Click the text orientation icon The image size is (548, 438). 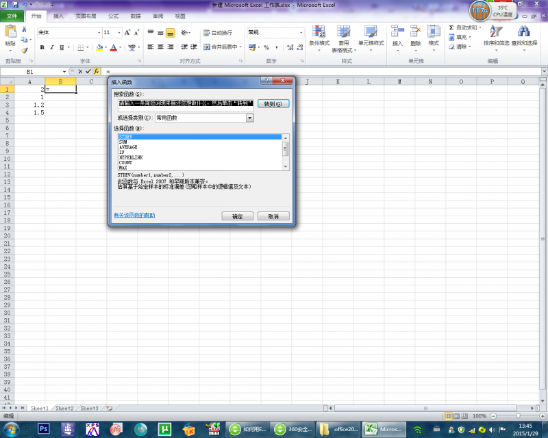click(184, 33)
